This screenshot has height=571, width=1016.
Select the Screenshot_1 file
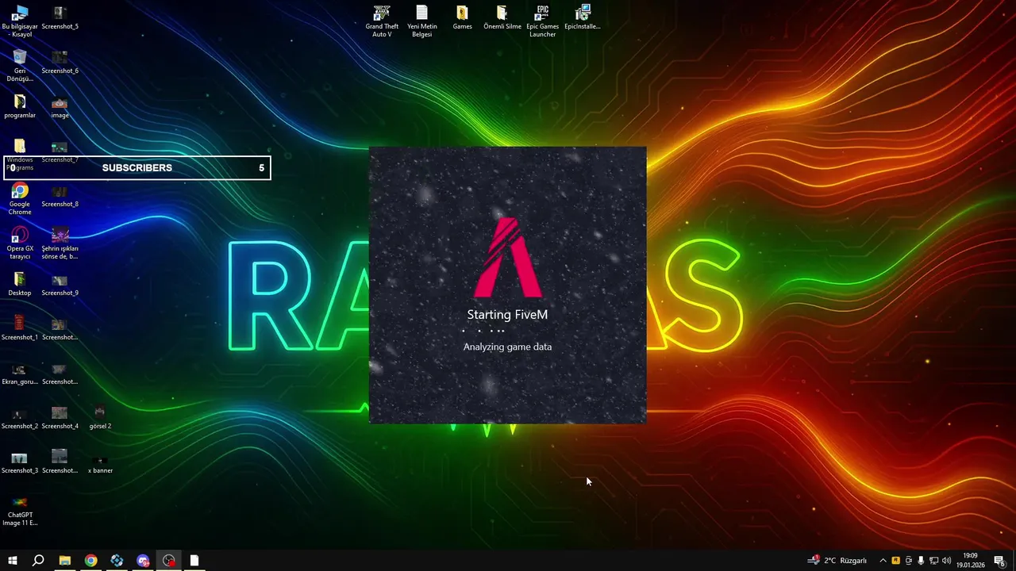(20, 328)
